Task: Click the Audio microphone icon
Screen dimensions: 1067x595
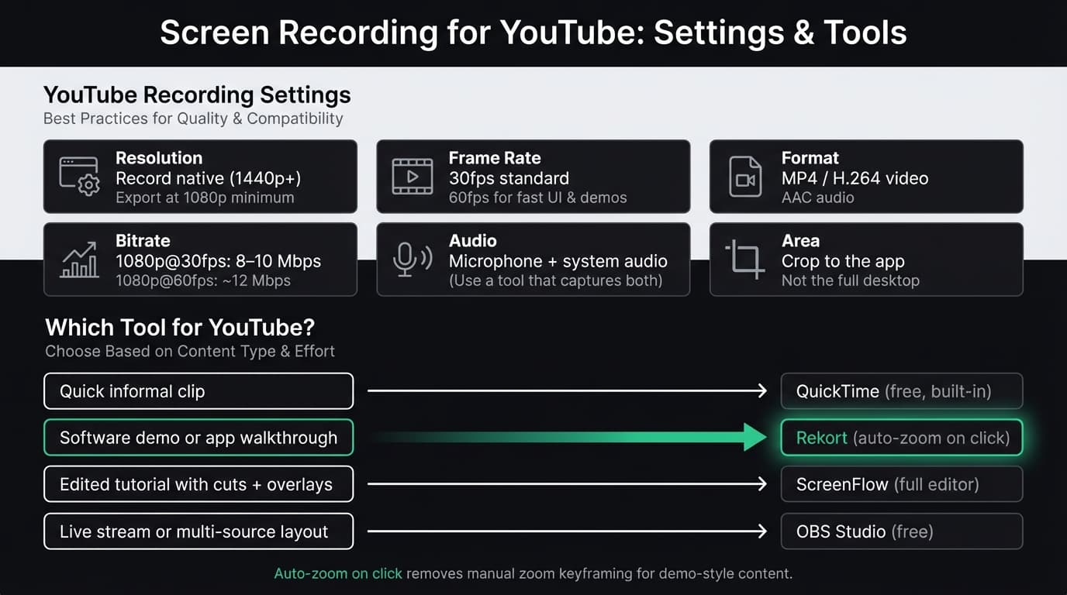Action: pos(411,259)
